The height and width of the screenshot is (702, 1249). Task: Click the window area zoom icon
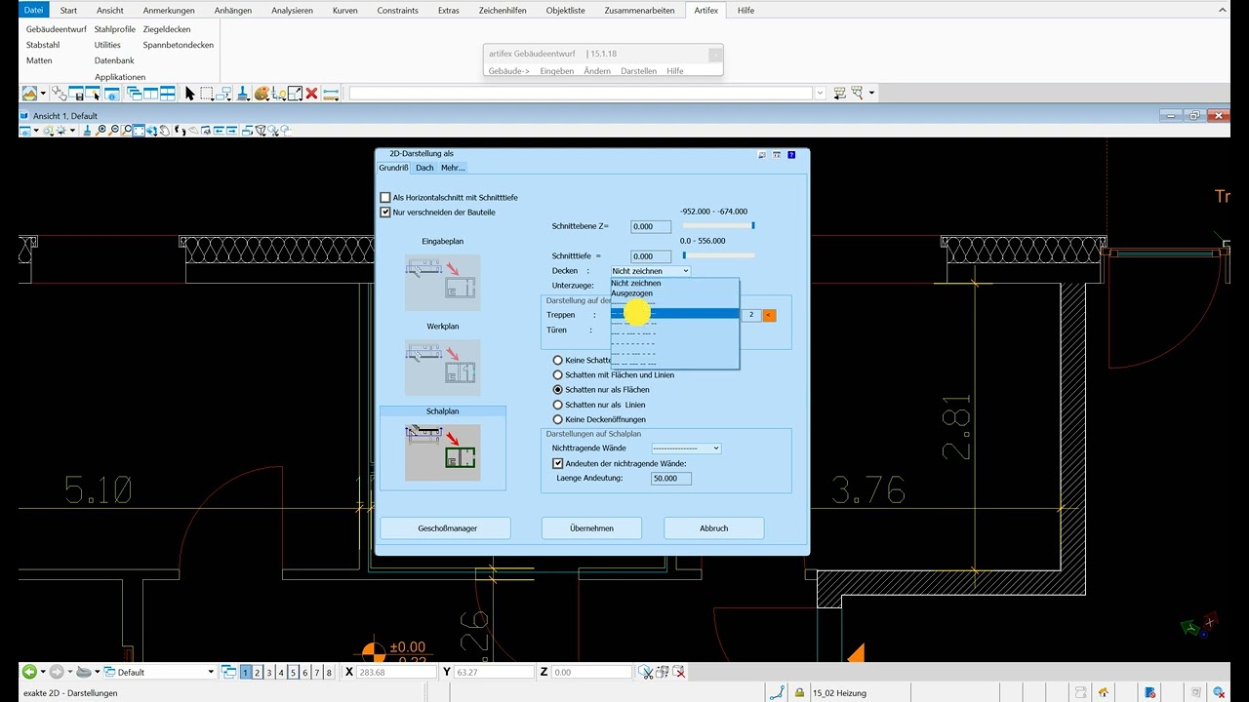coord(127,131)
